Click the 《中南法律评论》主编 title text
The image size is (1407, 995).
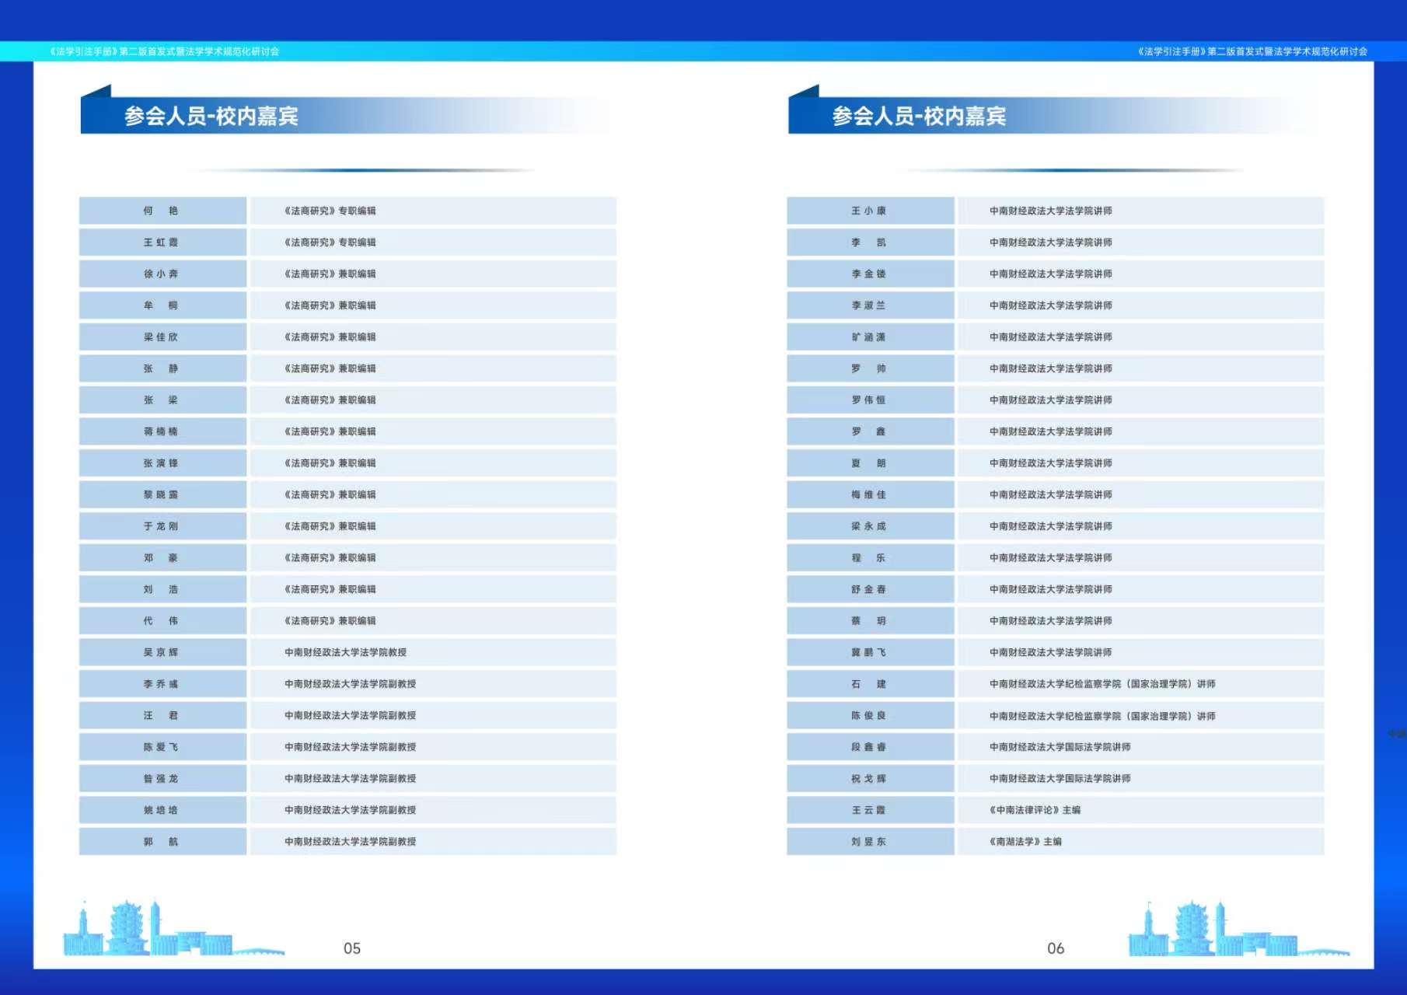point(1035,810)
